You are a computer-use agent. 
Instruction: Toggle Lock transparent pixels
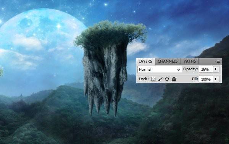point(153,79)
